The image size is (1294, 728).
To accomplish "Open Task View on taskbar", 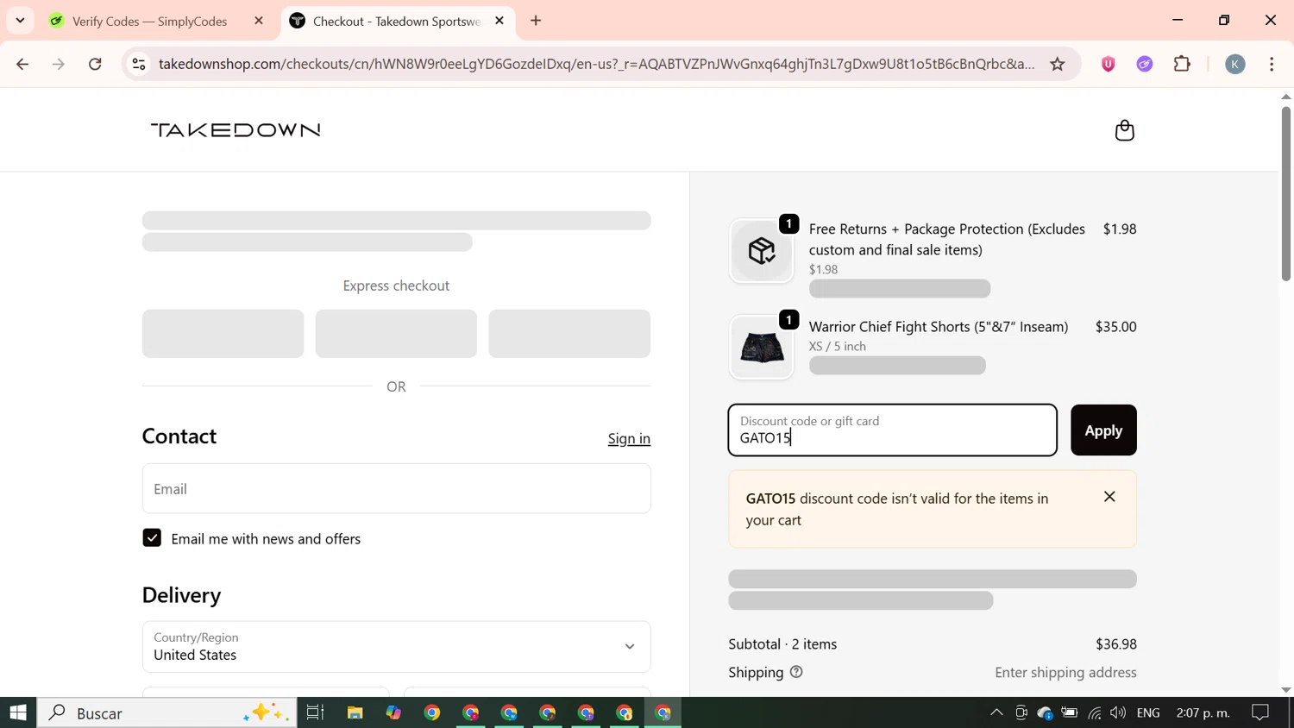I will pyautogui.click(x=315, y=712).
